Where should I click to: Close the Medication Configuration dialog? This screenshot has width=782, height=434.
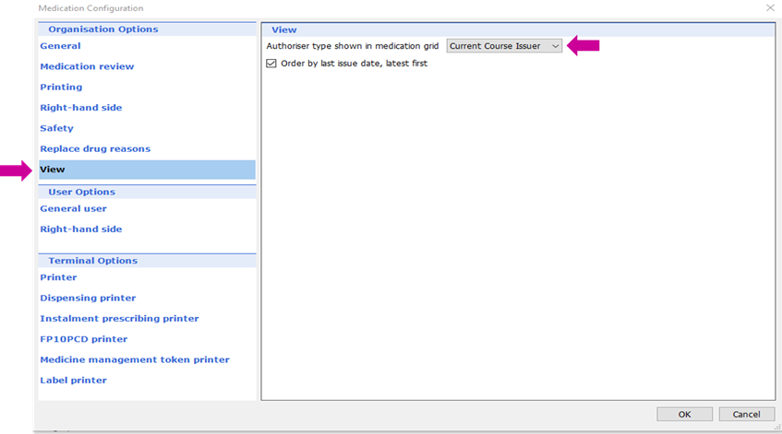770,8
